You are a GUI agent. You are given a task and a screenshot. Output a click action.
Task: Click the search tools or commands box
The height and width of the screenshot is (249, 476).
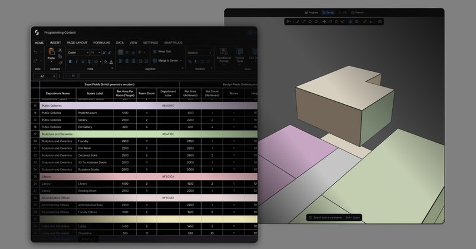[334, 218]
